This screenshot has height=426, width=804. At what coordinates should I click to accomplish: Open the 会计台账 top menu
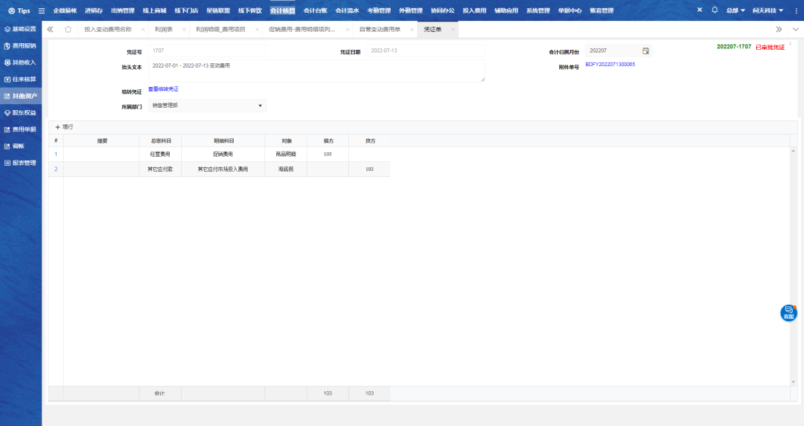(x=315, y=11)
